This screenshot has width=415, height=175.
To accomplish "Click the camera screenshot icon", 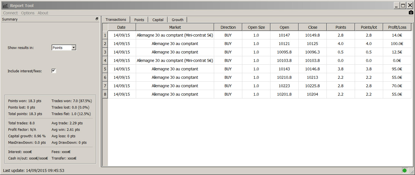I will (x=411, y=13).
